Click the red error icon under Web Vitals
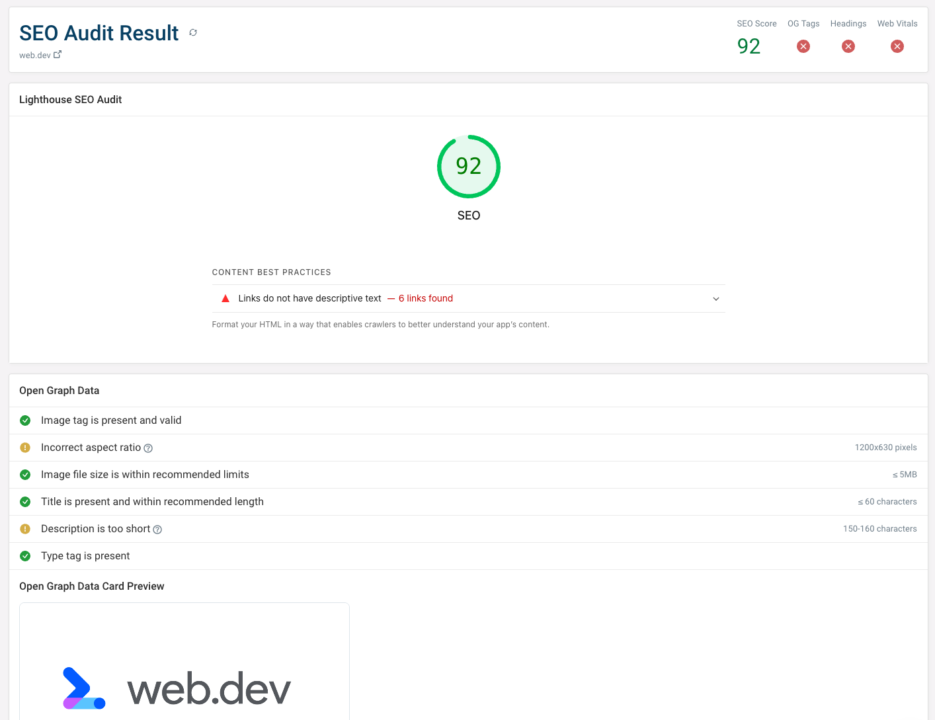The width and height of the screenshot is (935, 720). 897,46
